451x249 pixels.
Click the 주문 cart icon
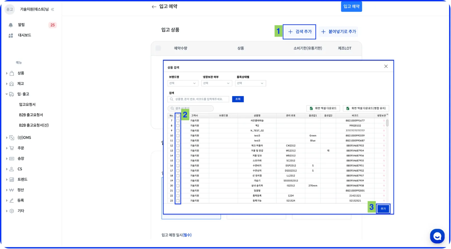pos(12,148)
